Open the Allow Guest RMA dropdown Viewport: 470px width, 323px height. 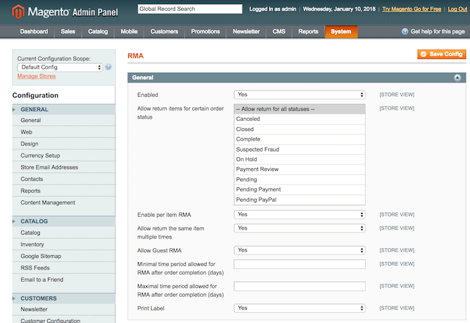pyautogui.click(x=299, y=250)
